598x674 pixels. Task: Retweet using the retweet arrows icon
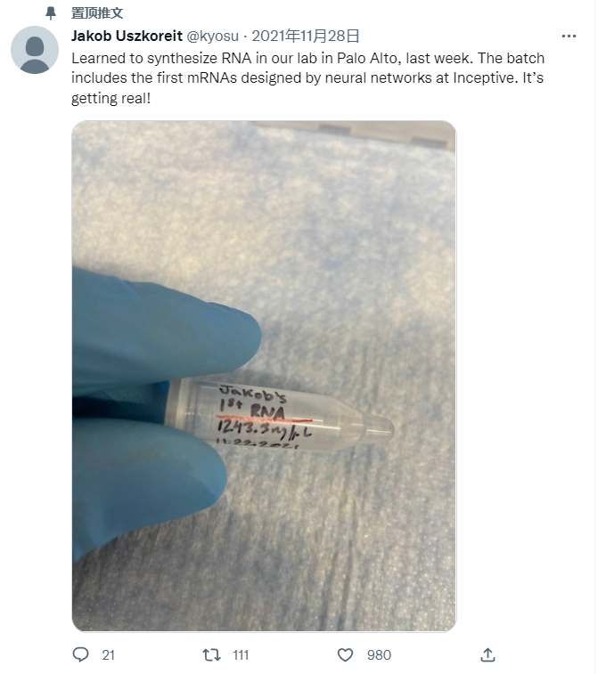(x=212, y=655)
